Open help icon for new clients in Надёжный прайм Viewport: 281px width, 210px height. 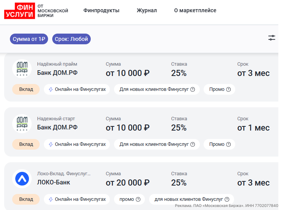(x=193, y=89)
